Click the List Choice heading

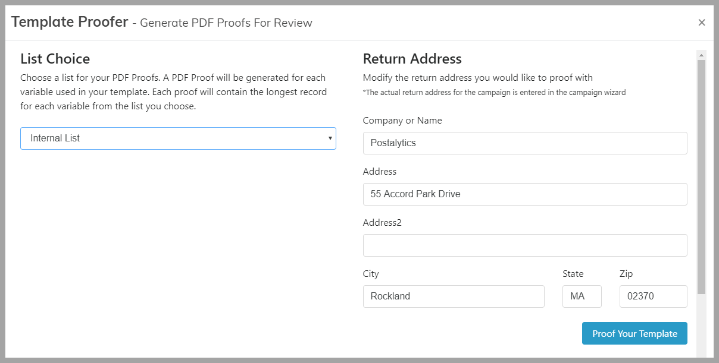pos(55,59)
